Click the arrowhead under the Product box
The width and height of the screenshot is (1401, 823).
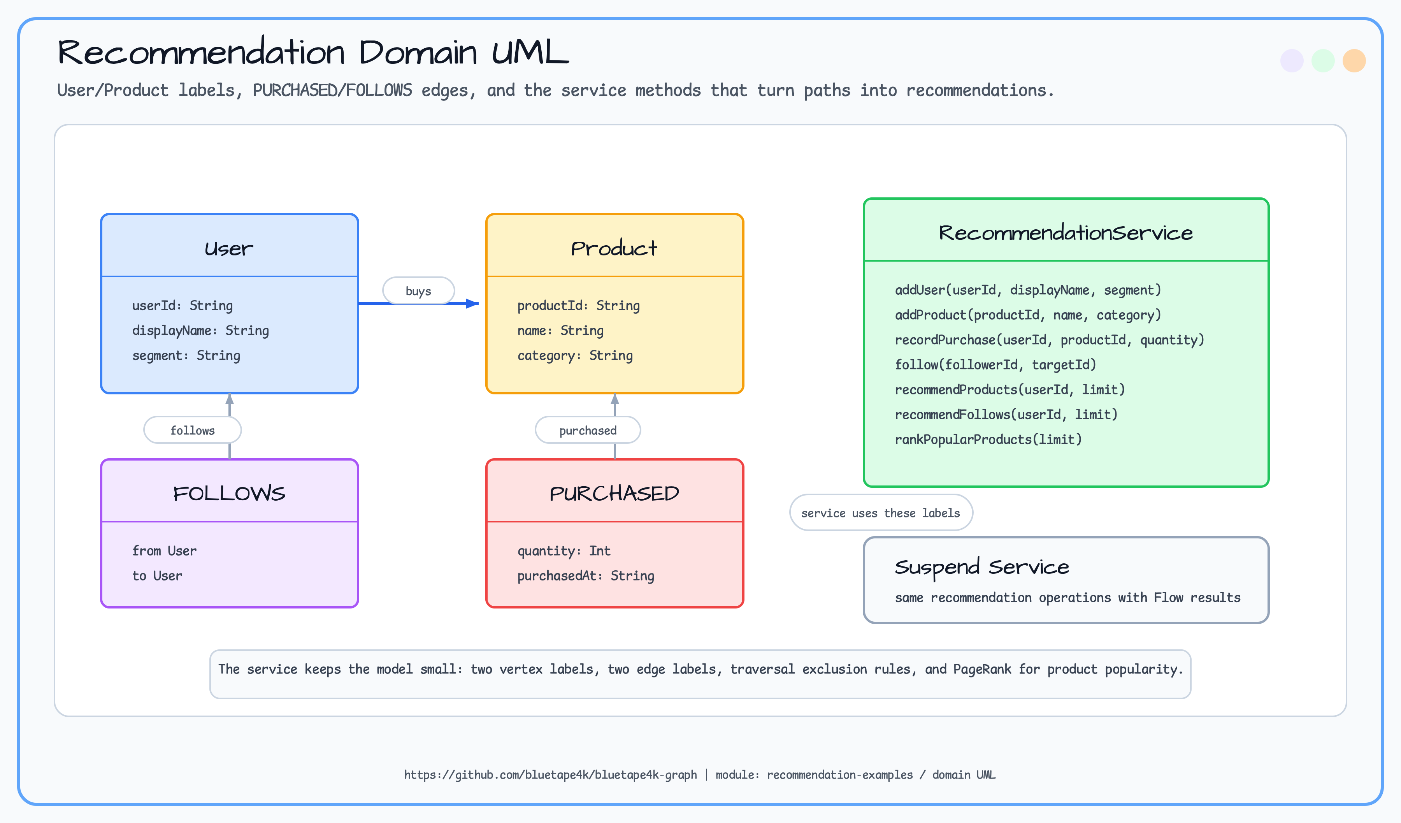click(614, 399)
